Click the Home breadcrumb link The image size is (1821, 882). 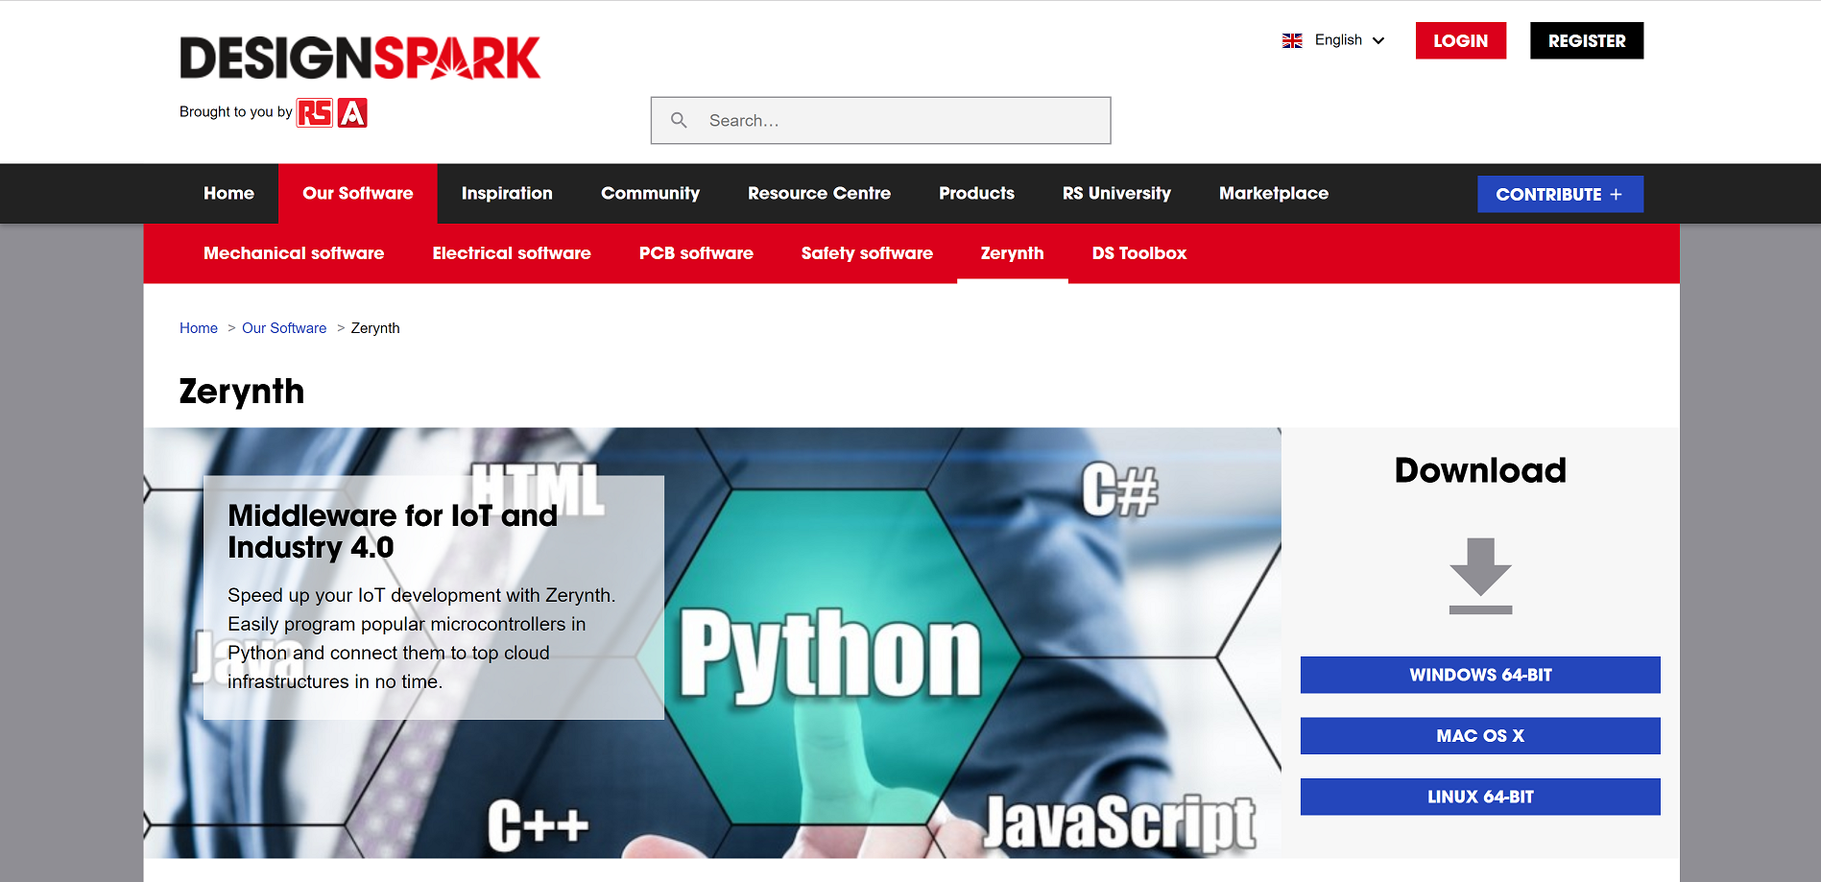click(199, 328)
